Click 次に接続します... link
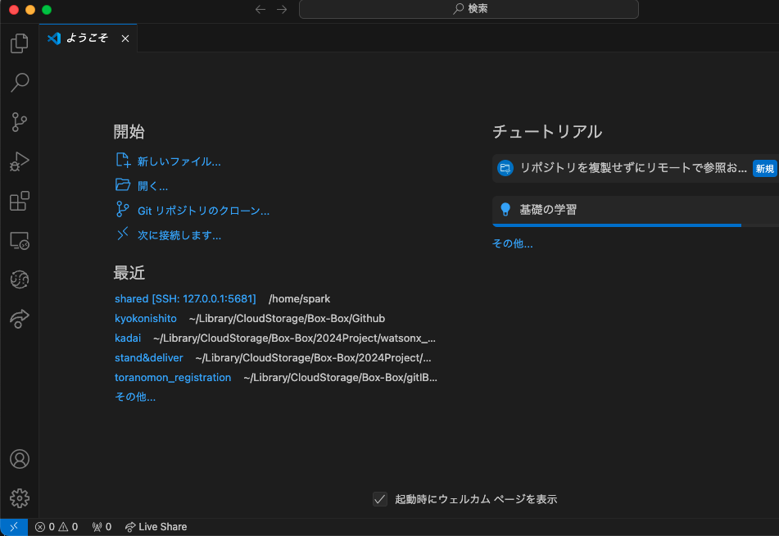Screen dimensions: 779x536 tap(179, 235)
